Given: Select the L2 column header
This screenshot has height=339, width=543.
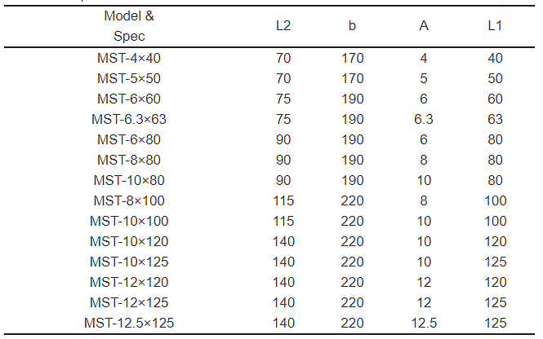Looking at the screenshot, I should point(283,27).
